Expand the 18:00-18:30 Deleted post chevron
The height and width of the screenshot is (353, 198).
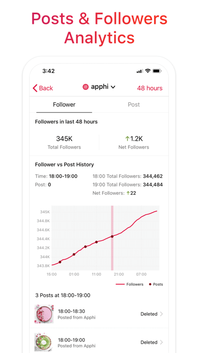[162, 314]
